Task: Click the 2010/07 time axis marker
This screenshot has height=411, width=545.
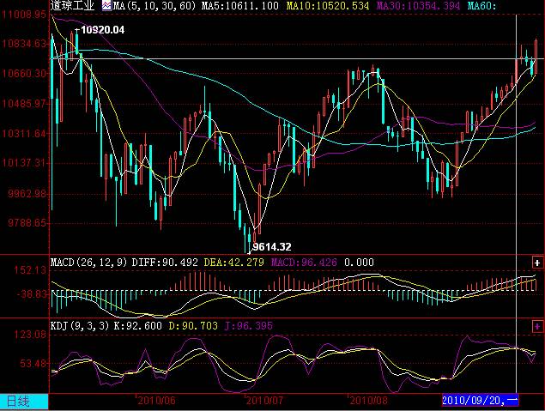Action: point(264,401)
